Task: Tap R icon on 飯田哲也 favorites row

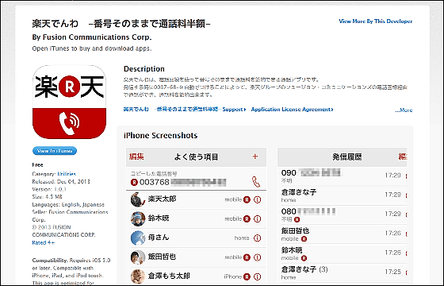Action: coord(247,257)
